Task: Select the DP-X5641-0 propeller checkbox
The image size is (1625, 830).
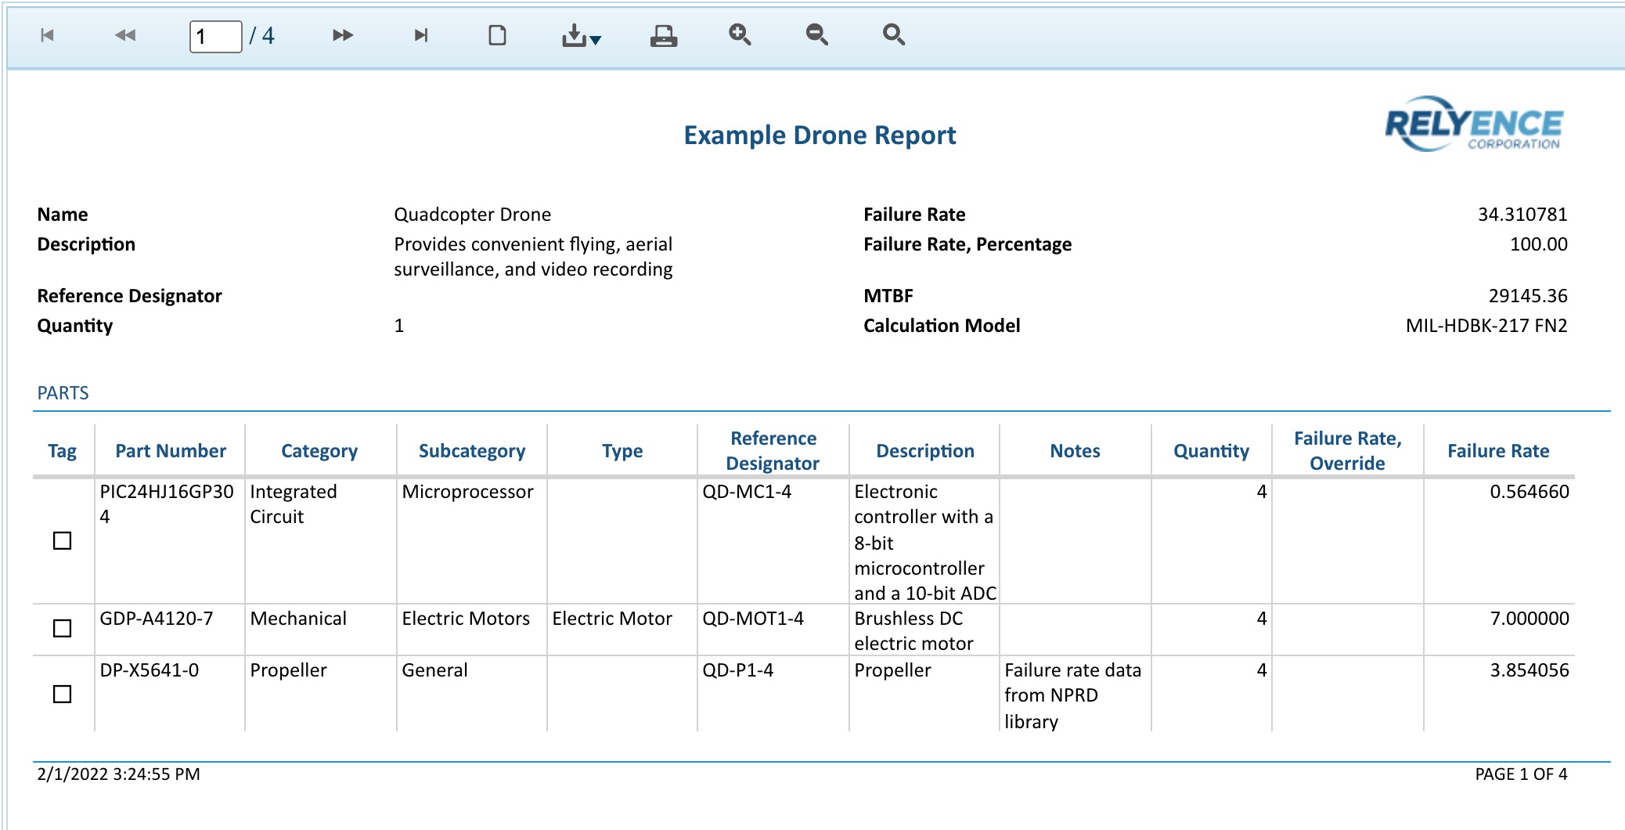Action: 62,695
